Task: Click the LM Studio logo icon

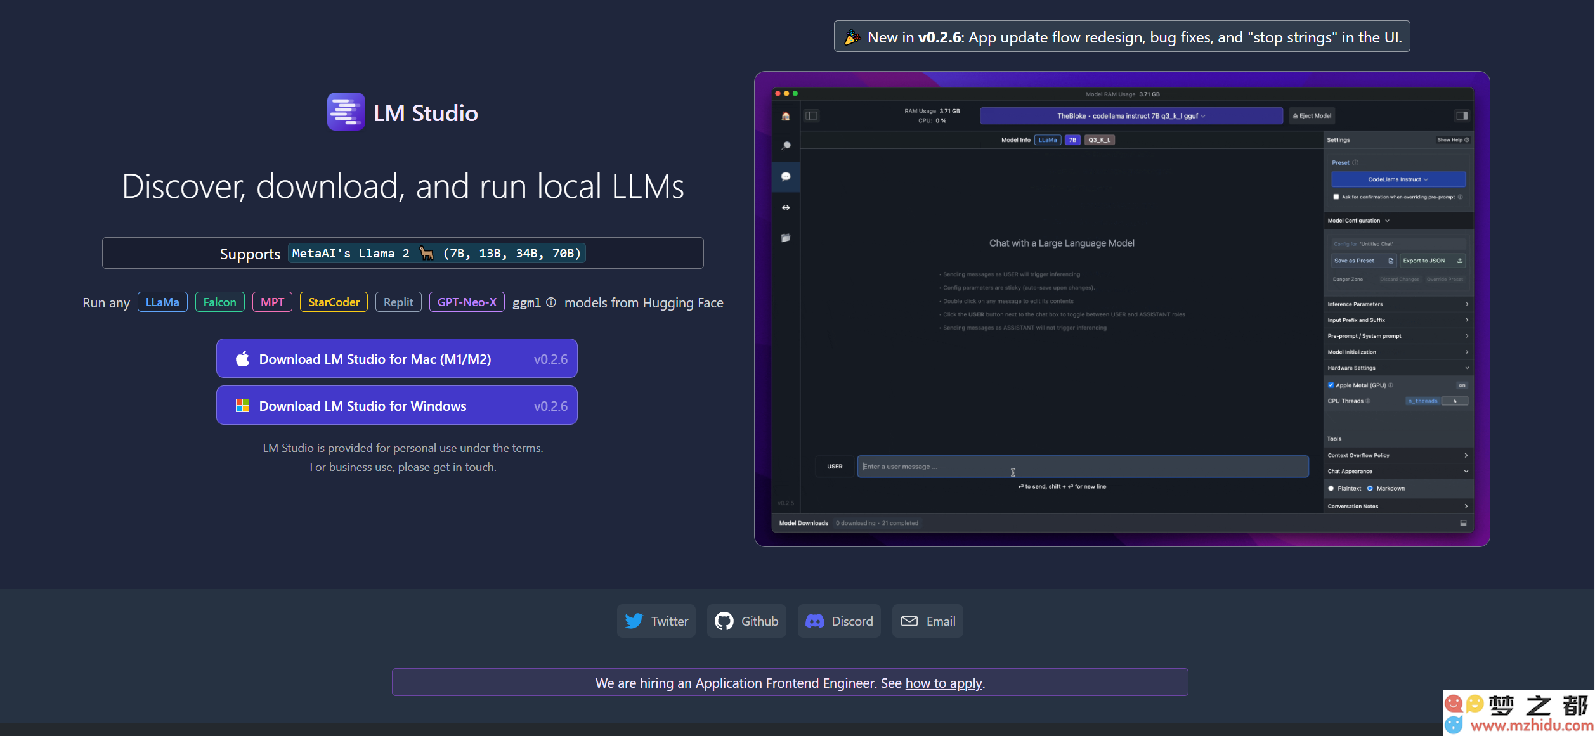Action: [346, 112]
